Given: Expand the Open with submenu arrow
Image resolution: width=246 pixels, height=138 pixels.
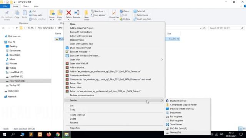Looking at the screenshot, I should tap(162, 60).
